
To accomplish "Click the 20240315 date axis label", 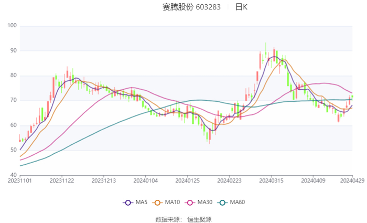I will tap(271, 180).
